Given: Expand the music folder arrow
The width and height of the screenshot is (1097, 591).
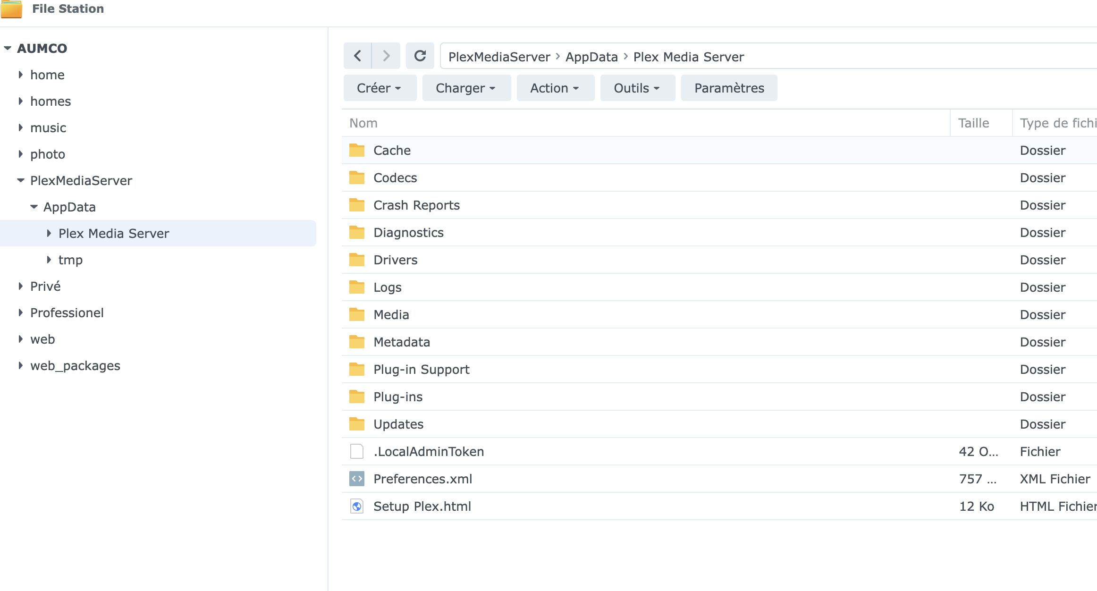Looking at the screenshot, I should click(20, 127).
